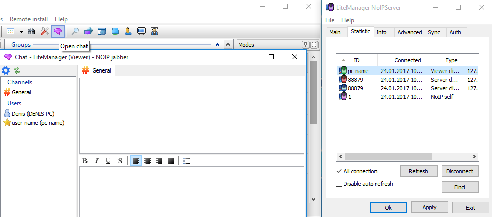Uncheck the All connection checkbox
Image resolution: width=492 pixels, height=217 pixels.
[x=339, y=171]
